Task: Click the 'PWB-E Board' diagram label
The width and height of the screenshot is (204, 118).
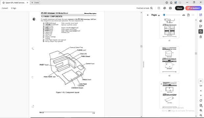Action: [x=86, y=56]
